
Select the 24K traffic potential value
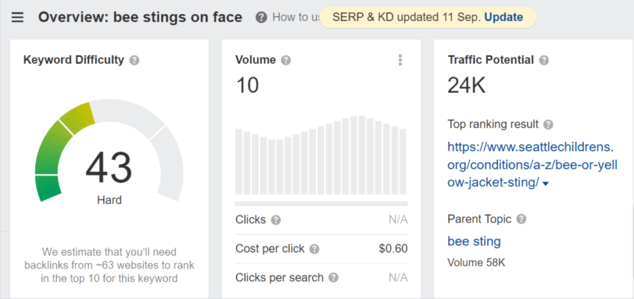click(x=466, y=85)
